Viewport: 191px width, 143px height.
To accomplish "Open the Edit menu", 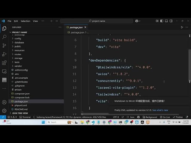I will point(16,21).
